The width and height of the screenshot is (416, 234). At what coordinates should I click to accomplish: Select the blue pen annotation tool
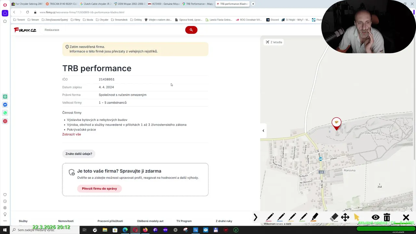coord(281,217)
